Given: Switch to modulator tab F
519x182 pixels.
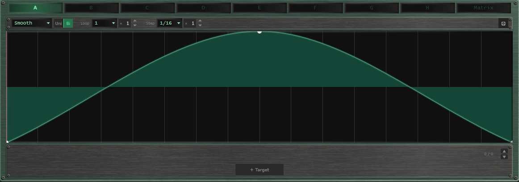Looking at the screenshot, I should 315,8.
